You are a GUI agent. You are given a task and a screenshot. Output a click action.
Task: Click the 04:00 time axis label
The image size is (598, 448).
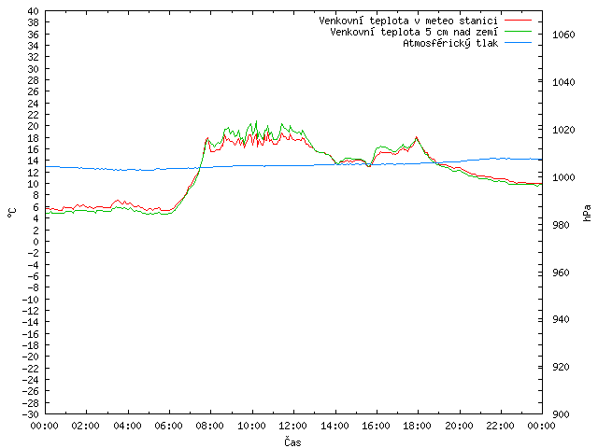click(x=127, y=426)
